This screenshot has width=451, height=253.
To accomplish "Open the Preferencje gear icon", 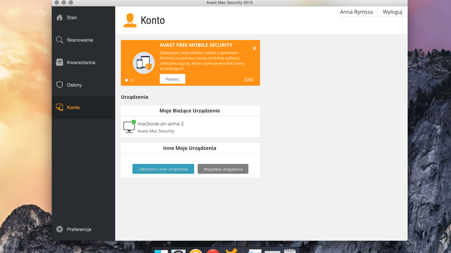I will [60, 229].
